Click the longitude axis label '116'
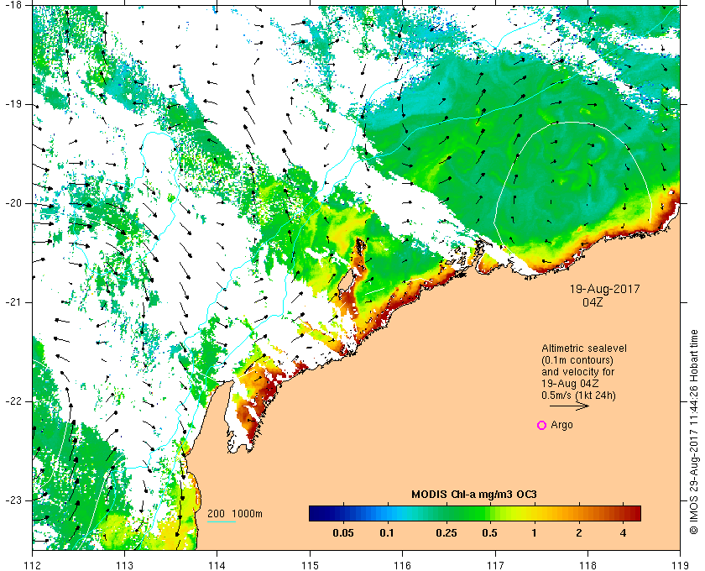The width and height of the screenshot is (705, 571). pos(402,565)
